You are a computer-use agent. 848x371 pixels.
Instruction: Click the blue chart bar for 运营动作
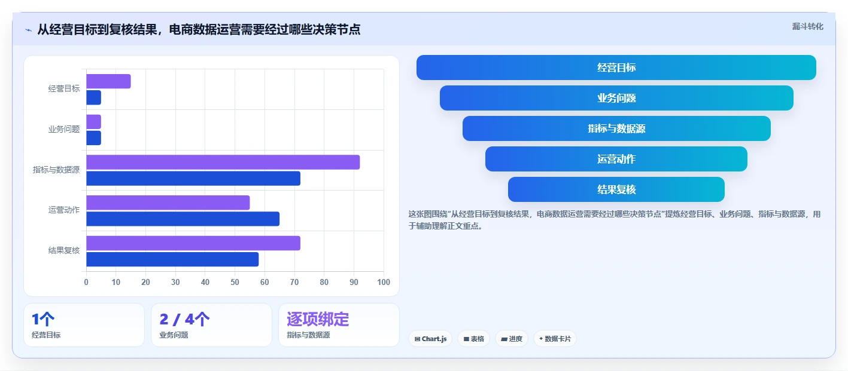183,219
